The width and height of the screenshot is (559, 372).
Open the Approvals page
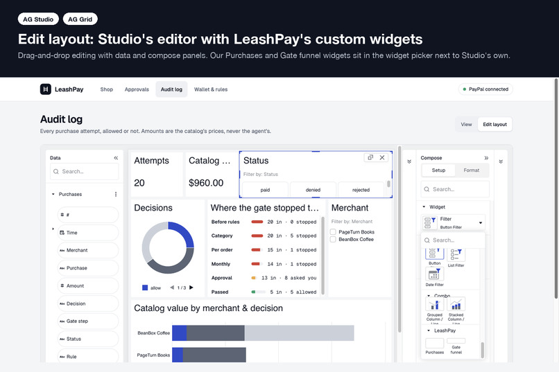[x=137, y=89]
